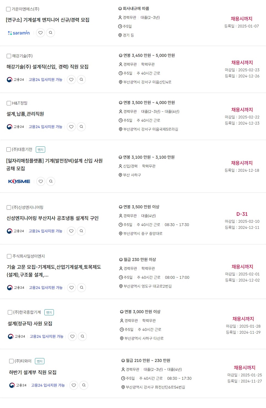Favorite the H&T정밀 job with heart icon
266x408 pixels.
tap(71, 127)
